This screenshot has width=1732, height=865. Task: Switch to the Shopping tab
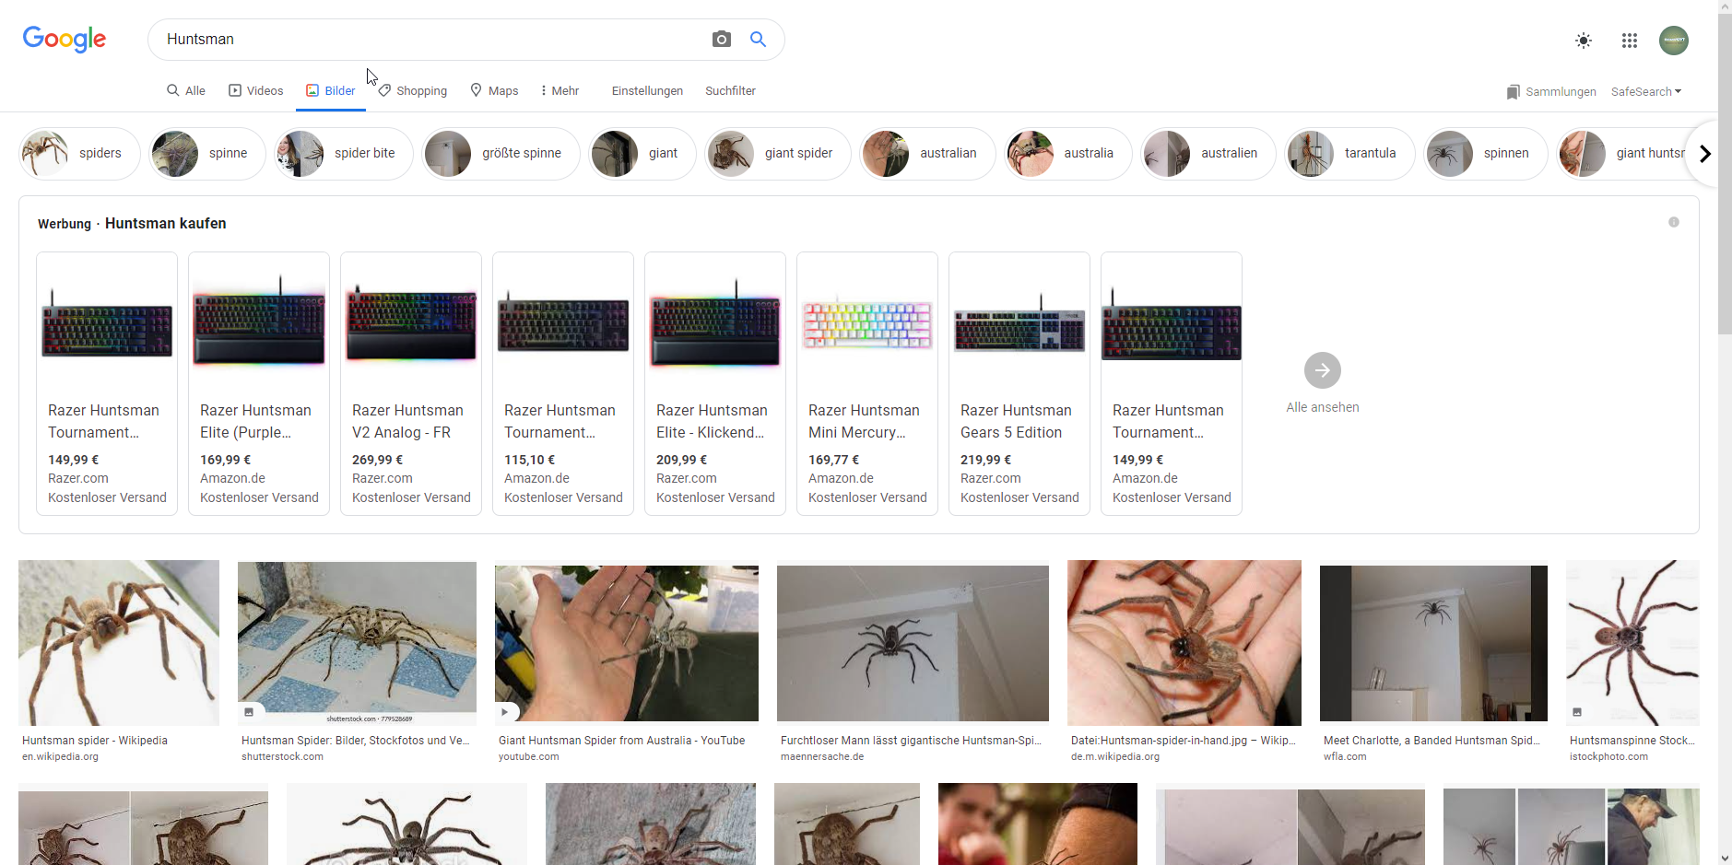(412, 91)
